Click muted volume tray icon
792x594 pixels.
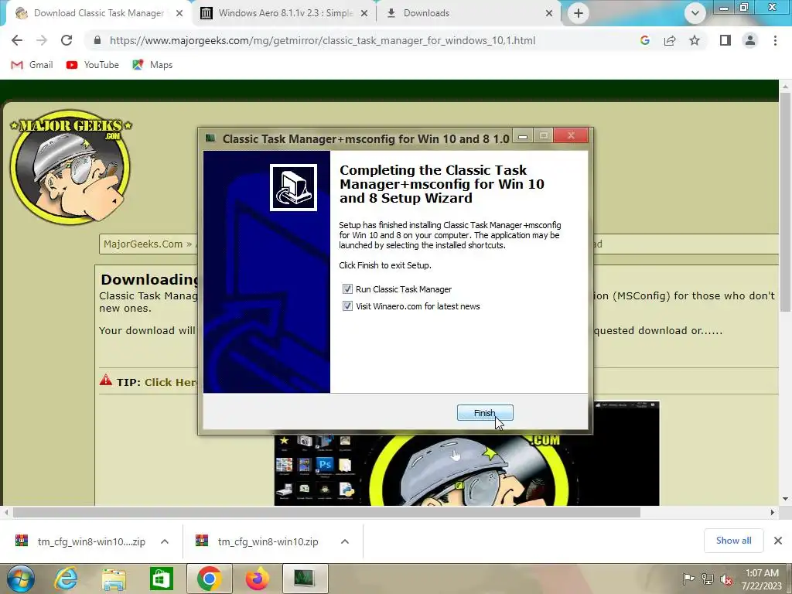(726, 579)
